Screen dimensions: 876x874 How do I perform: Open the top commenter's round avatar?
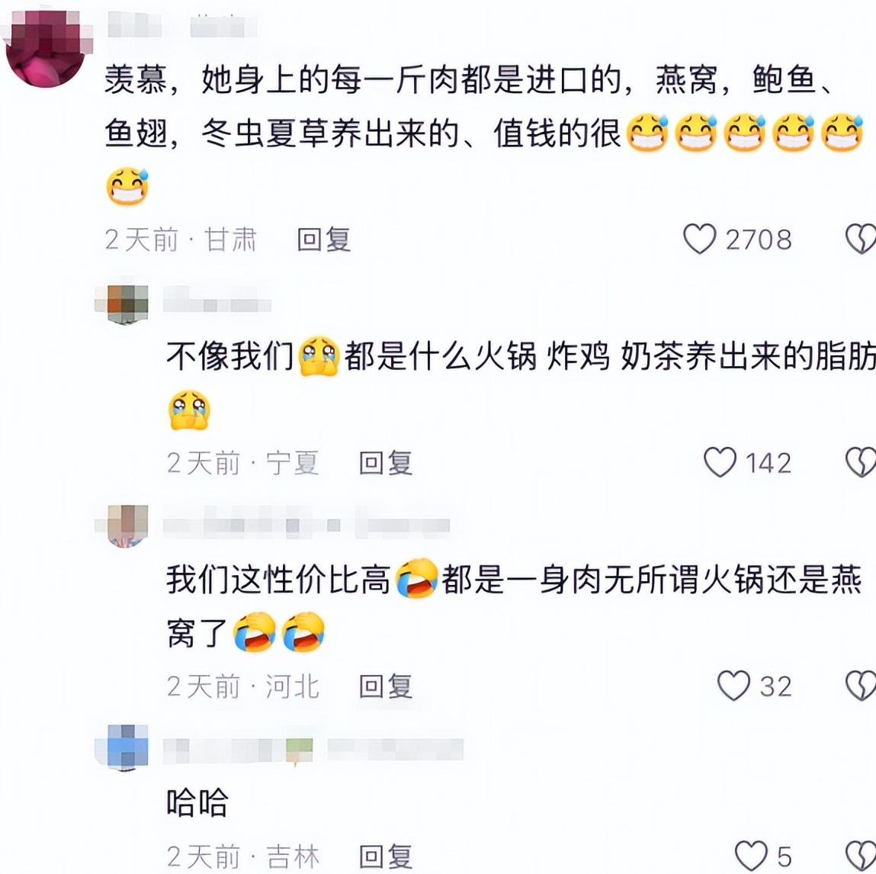47,49
